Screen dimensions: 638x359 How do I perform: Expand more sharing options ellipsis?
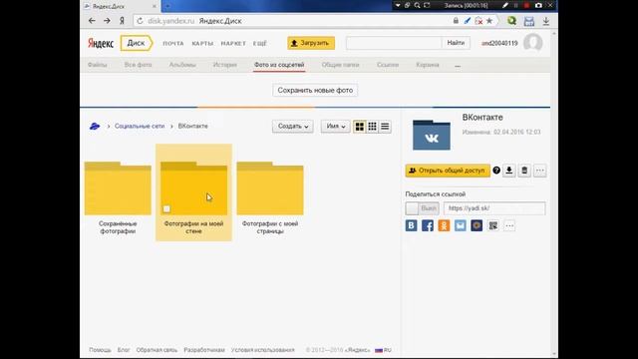[x=509, y=225]
